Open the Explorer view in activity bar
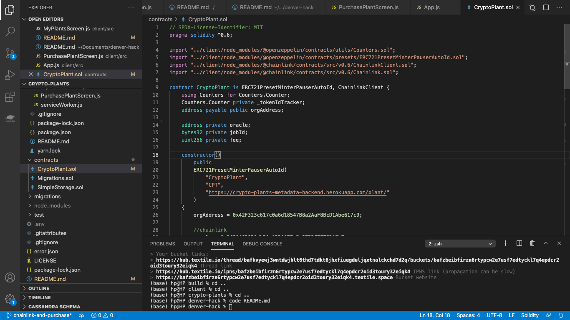 click(10, 10)
